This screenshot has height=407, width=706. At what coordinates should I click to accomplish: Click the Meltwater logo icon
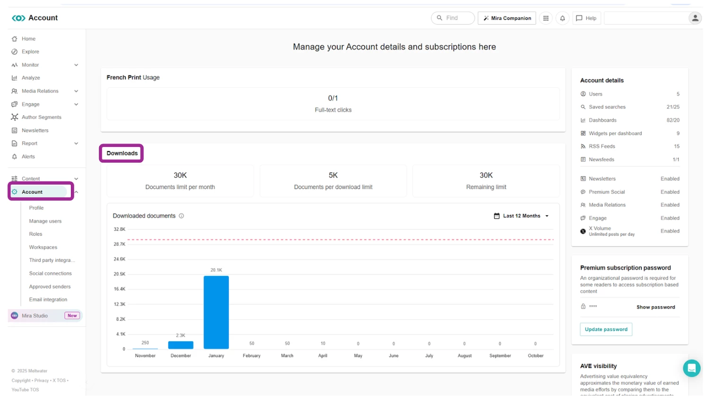pyautogui.click(x=18, y=18)
